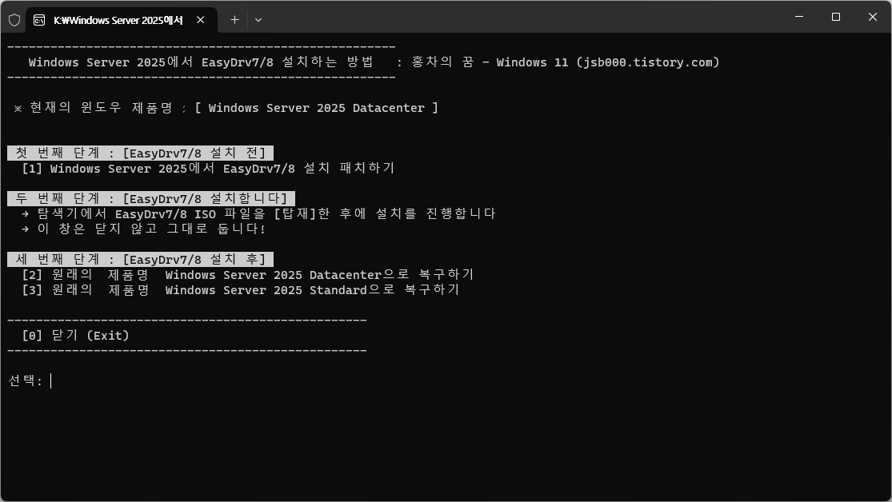
Task: Minimize the Terminal window
Action: click(799, 17)
